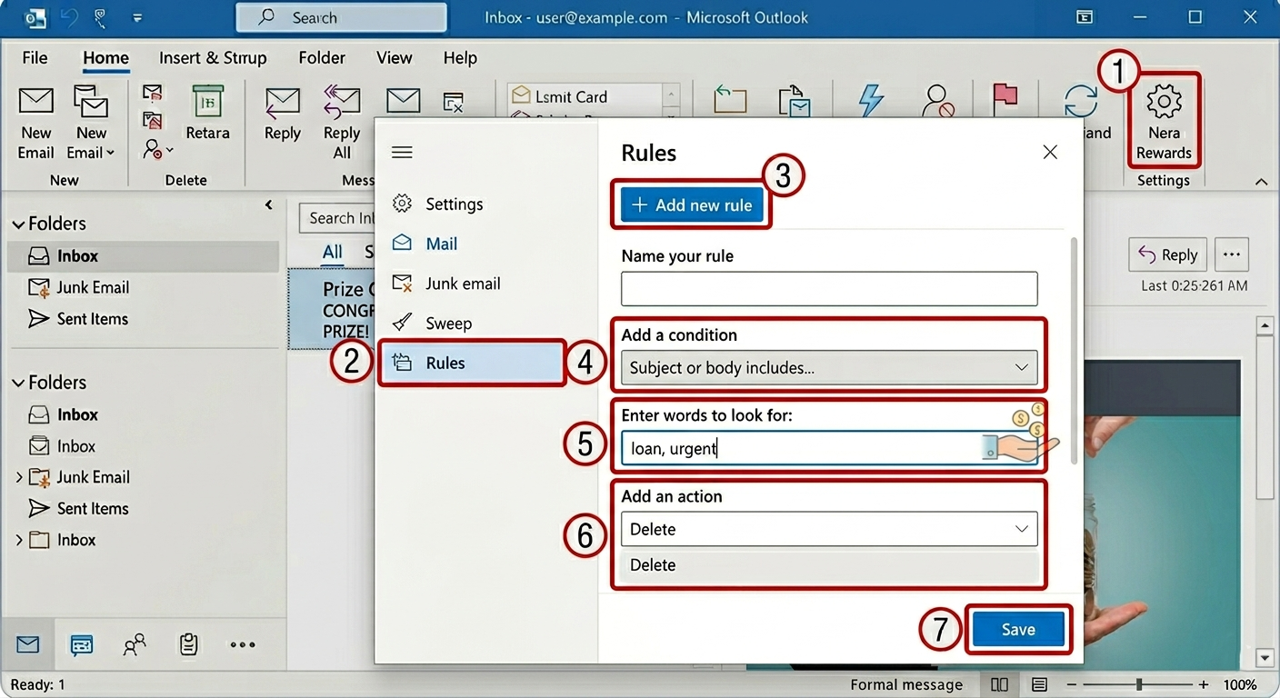Viewport: 1280px width, 698px height.
Task: Open Mail view from the bottom navigation
Action: point(27,644)
